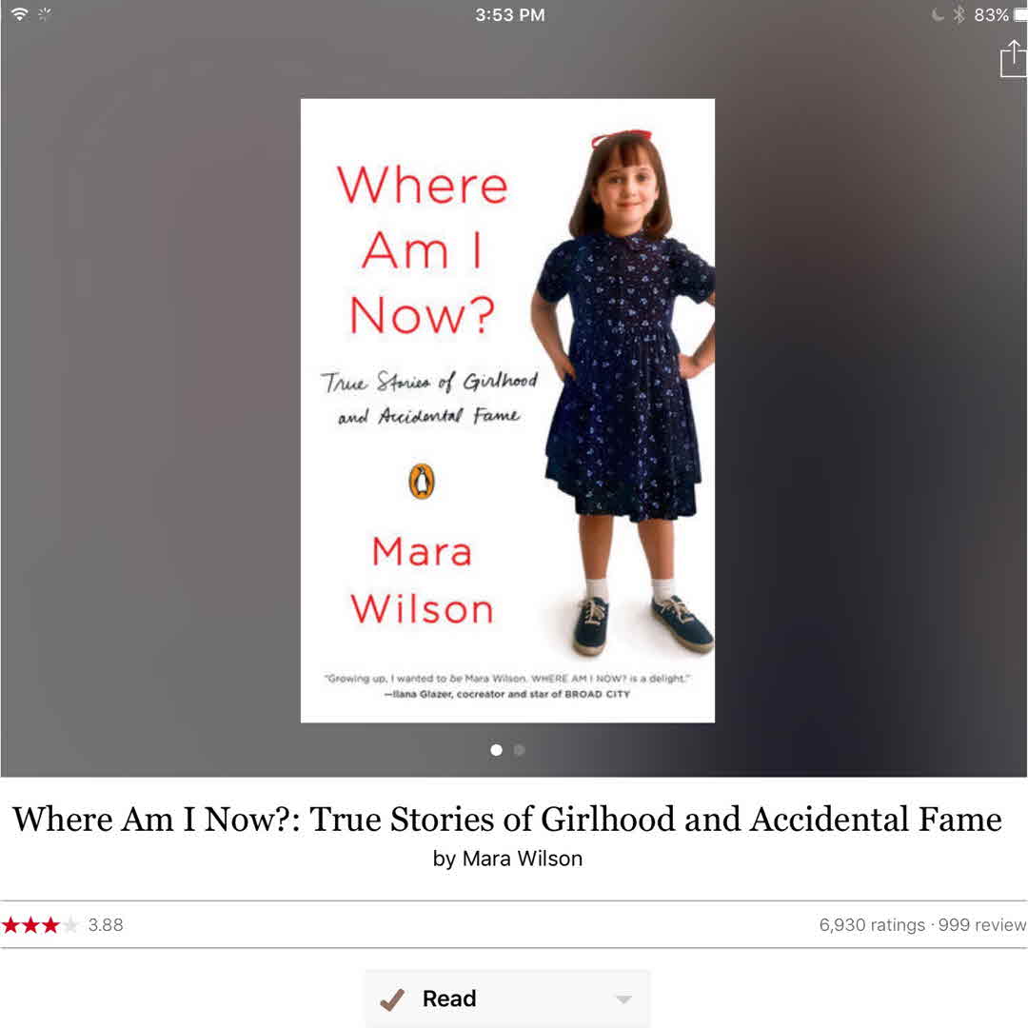Screen dimensions: 1028x1028
Task: Tap the share icon at top right
Action: [1014, 58]
